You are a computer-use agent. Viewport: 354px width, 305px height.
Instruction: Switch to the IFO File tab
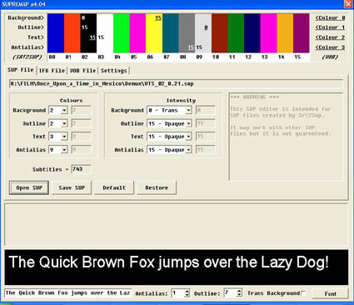click(x=52, y=71)
